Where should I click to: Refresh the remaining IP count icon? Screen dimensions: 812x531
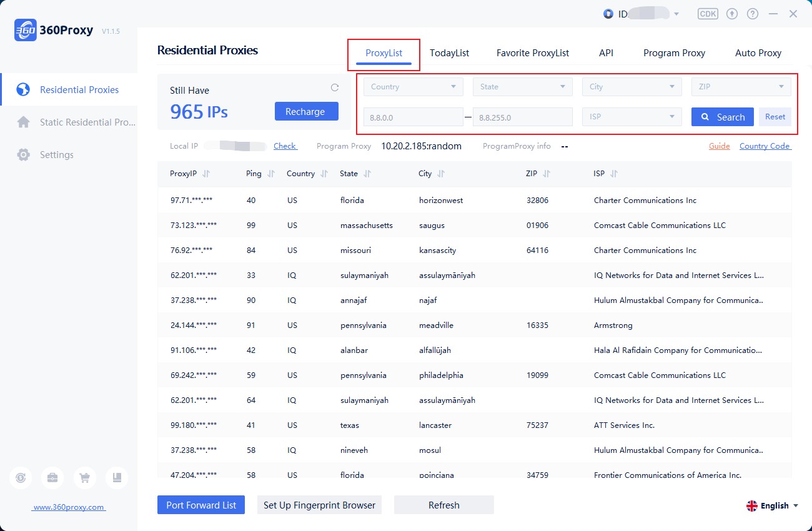click(x=335, y=87)
